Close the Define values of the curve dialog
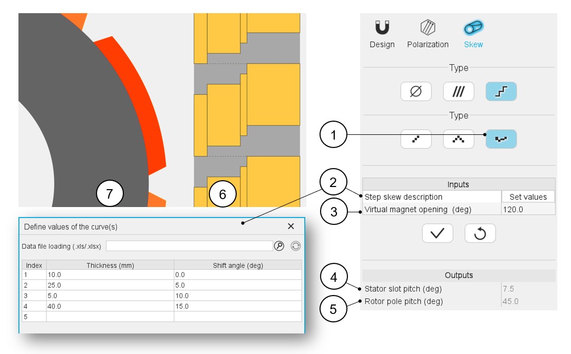 [291, 227]
